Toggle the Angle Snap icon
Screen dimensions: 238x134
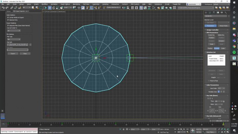point(92,8)
